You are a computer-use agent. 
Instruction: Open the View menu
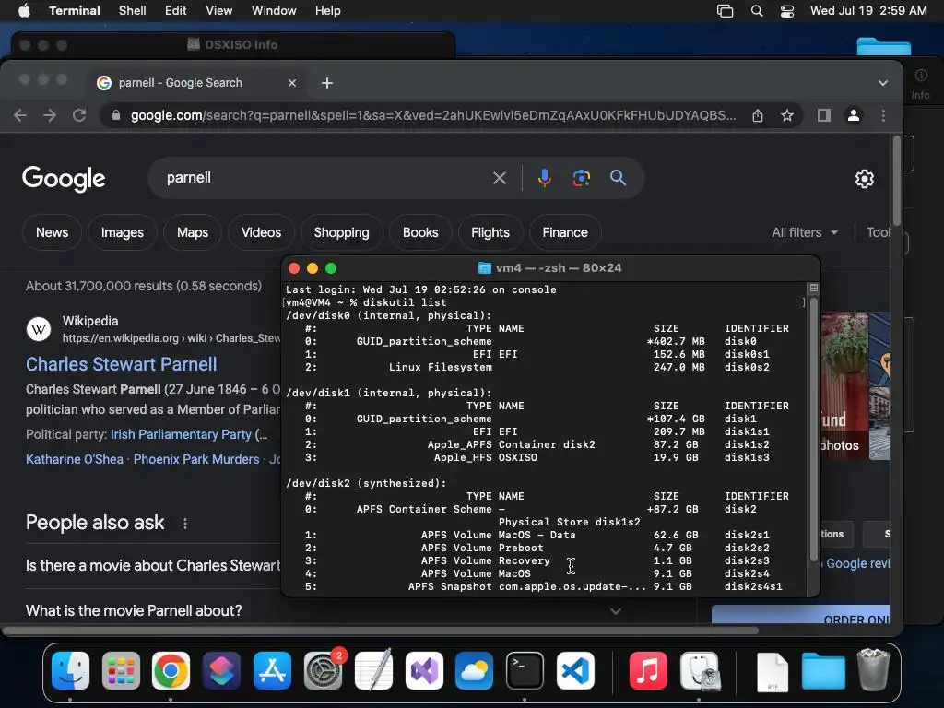(x=218, y=11)
